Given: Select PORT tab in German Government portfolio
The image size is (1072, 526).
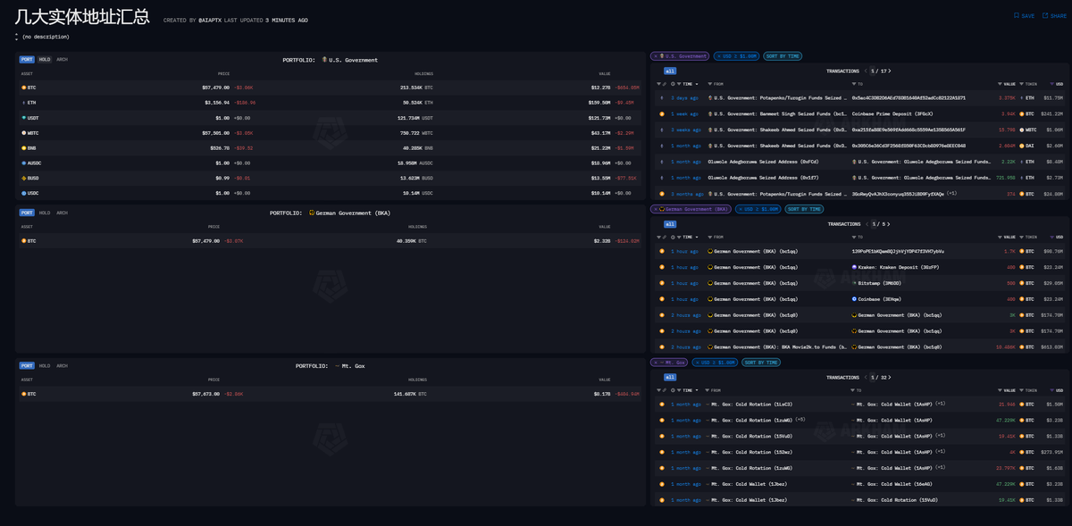Looking at the screenshot, I should tap(28, 213).
